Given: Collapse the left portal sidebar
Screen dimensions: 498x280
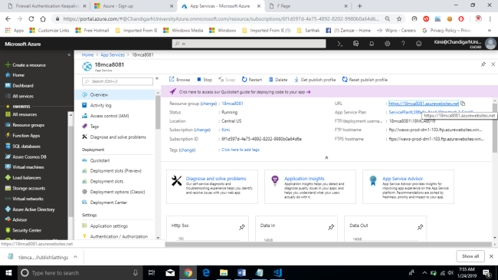Looking at the screenshot, I should click(69, 54).
